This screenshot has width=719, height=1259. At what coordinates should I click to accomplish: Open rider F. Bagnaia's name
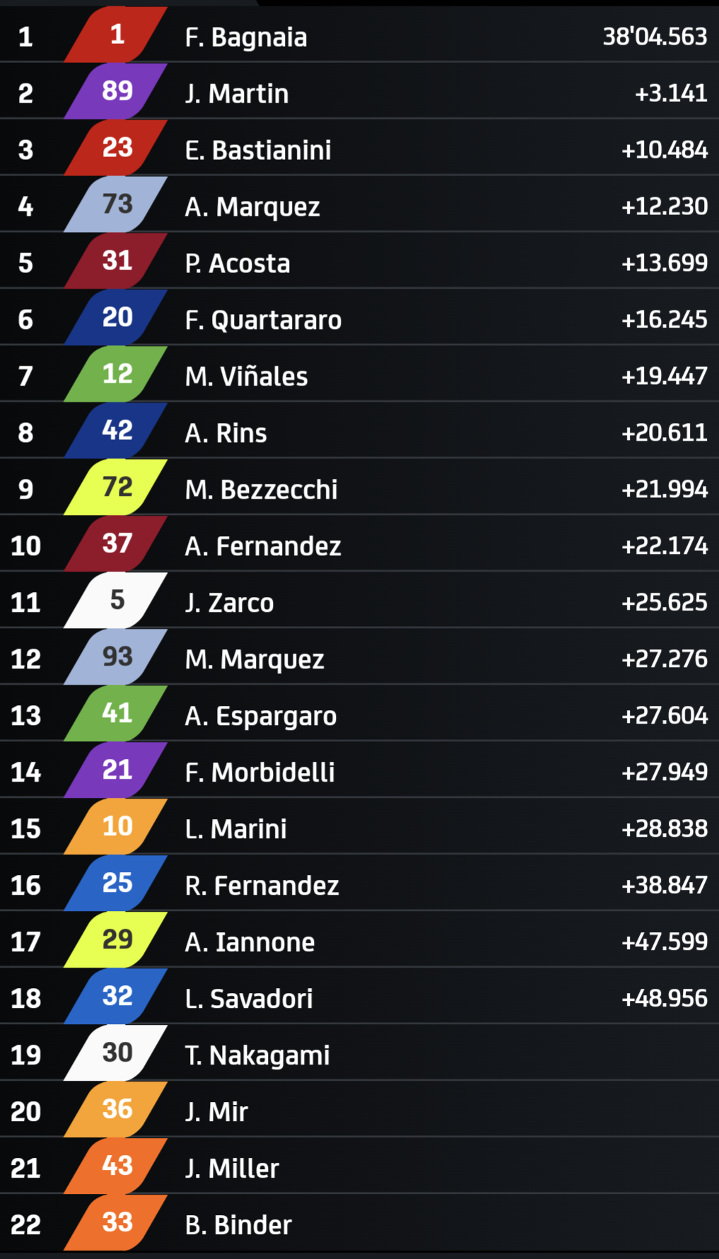pos(246,37)
